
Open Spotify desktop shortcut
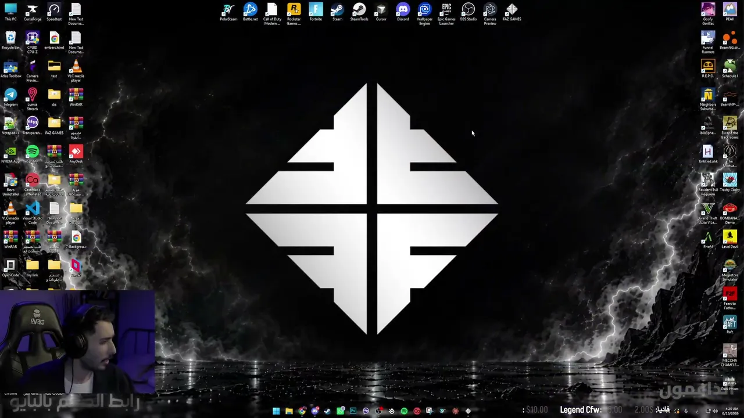[32, 154]
